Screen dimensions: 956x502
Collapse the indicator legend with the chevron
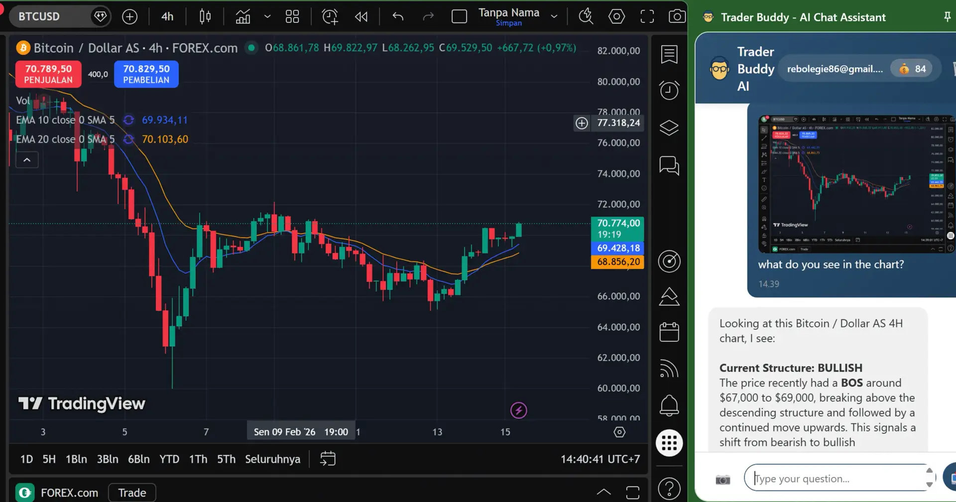point(27,159)
